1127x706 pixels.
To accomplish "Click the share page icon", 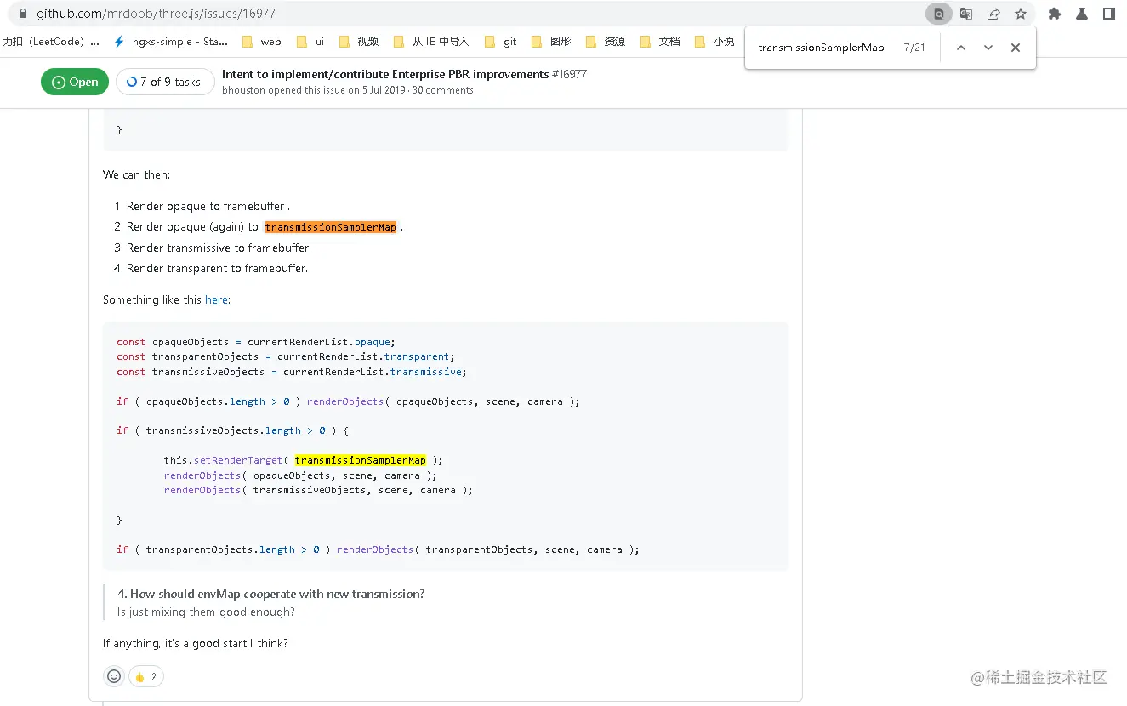I will pyautogui.click(x=993, y=14).
